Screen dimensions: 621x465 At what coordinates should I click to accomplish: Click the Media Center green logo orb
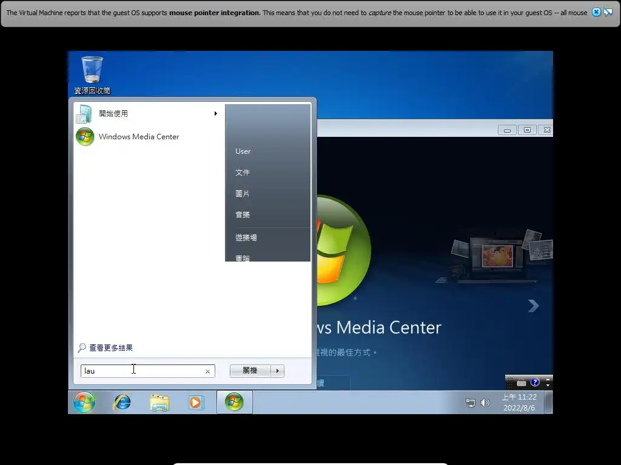coord(343,251)
